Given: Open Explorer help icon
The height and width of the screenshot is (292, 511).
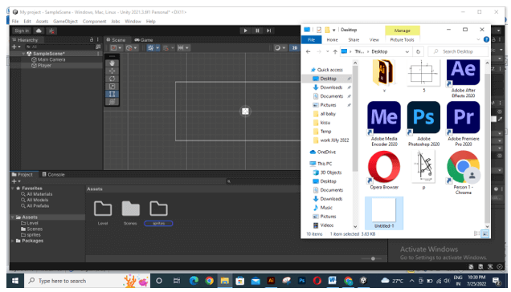Looking at the screenshot, I should pyautogui.click(x=486, y=40).
